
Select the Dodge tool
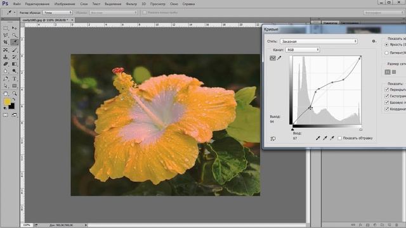(x=14, y=71)
